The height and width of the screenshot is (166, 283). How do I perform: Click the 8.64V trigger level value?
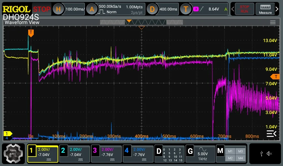(214, 9)
